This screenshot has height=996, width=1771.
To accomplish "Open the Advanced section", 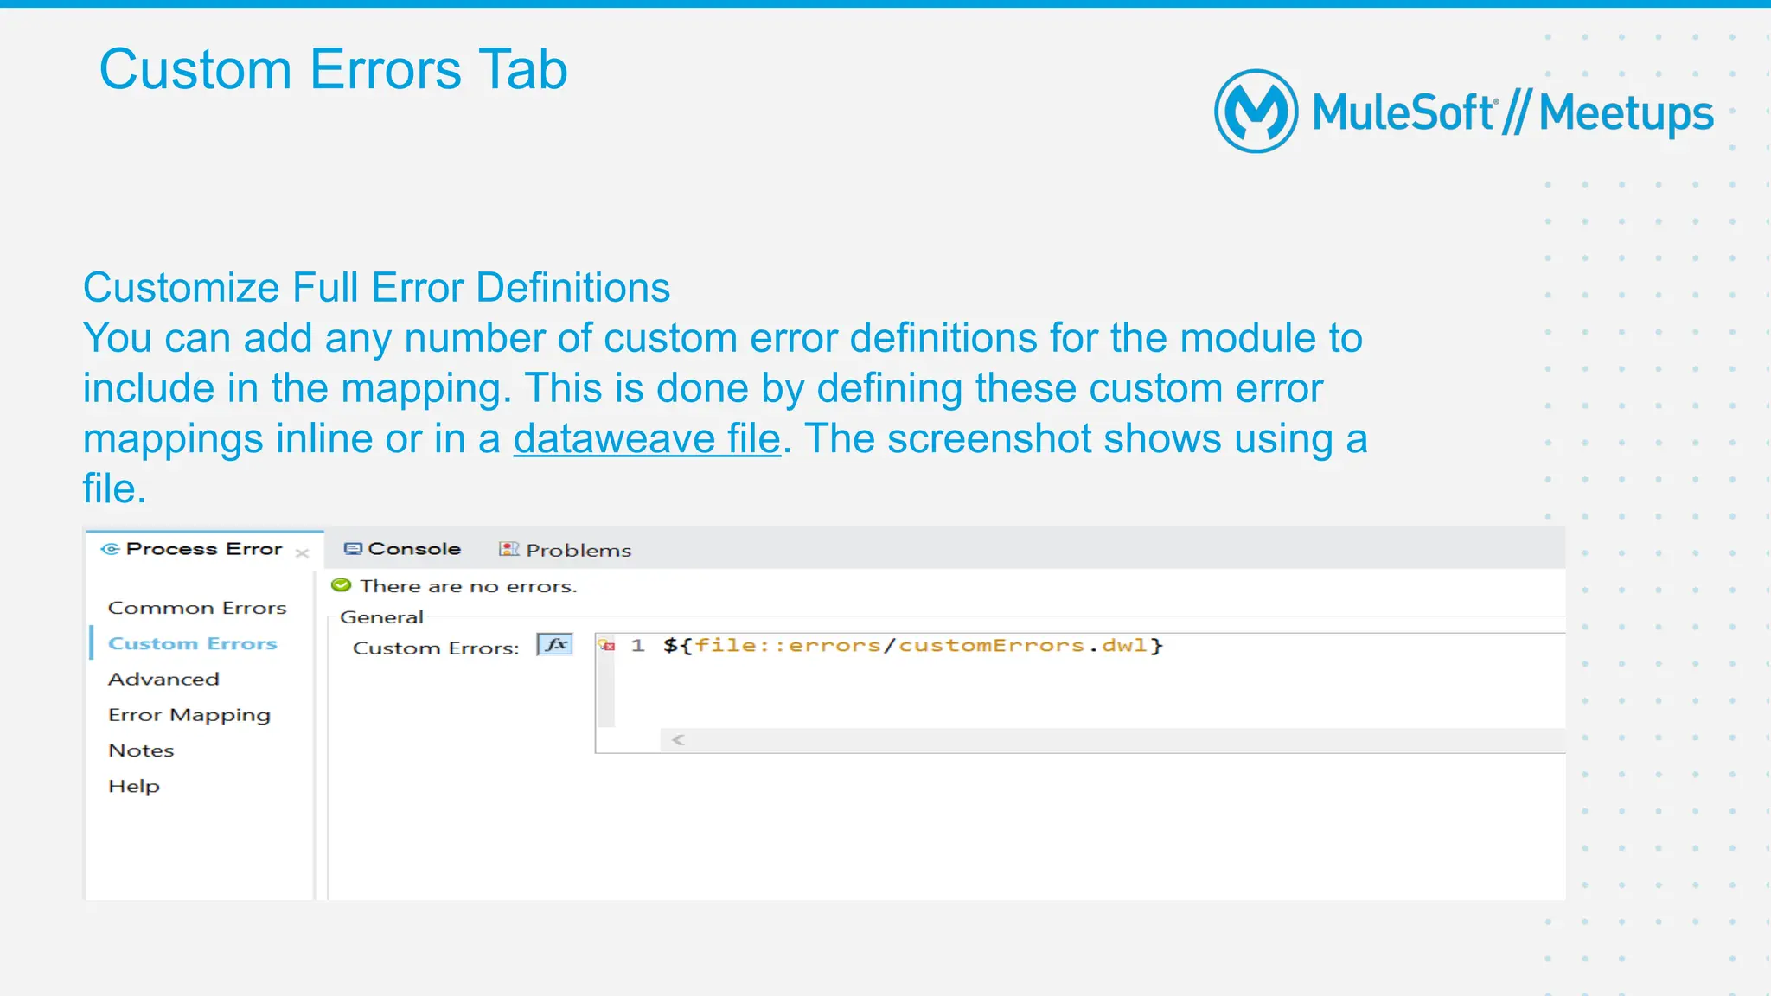I will coord(163,679).
